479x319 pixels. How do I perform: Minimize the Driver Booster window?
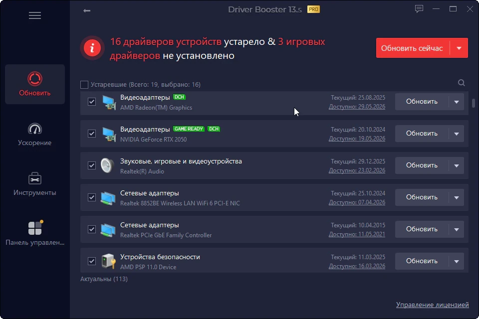pos(436,9)
